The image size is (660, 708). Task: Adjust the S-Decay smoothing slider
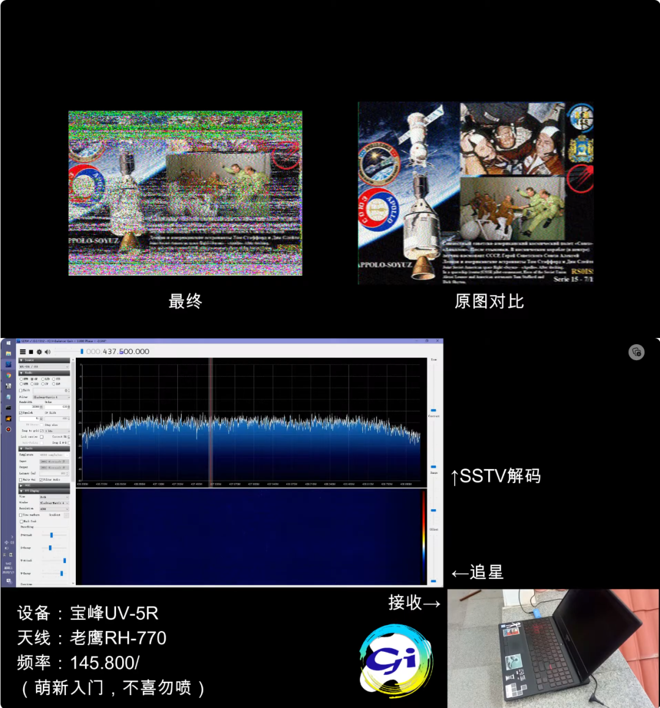[x=54, y=548]
